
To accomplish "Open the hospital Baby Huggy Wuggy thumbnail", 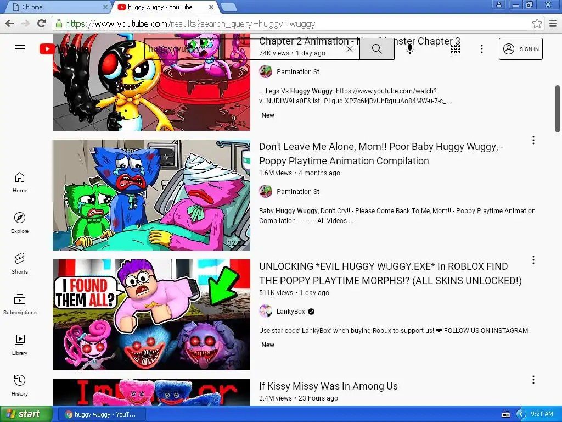I will tap(151, 195).
